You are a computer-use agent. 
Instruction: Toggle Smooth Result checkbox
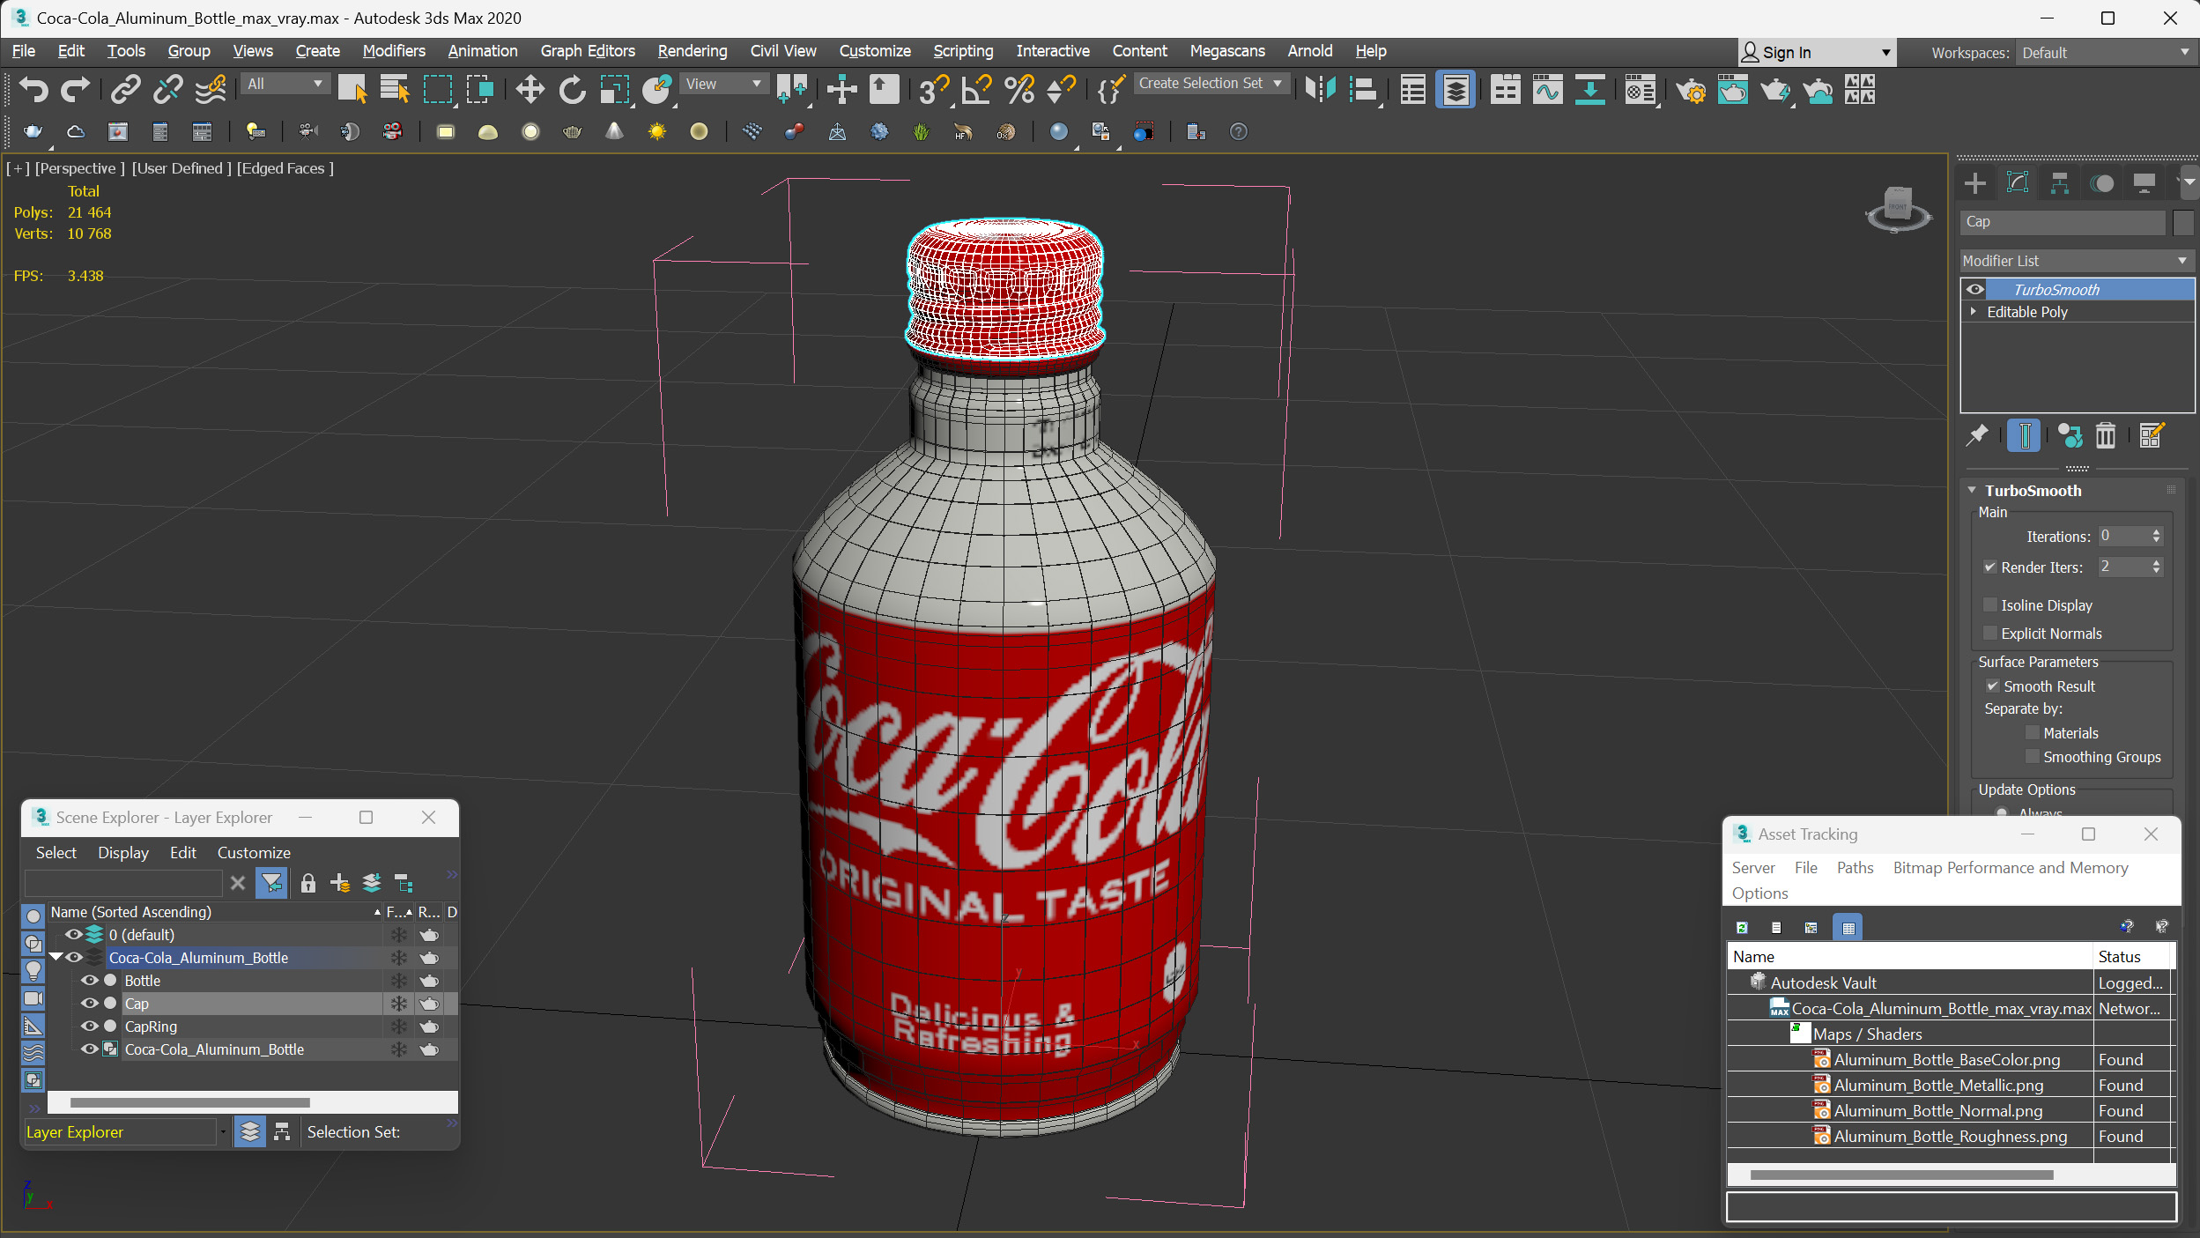coord(1992,686)
